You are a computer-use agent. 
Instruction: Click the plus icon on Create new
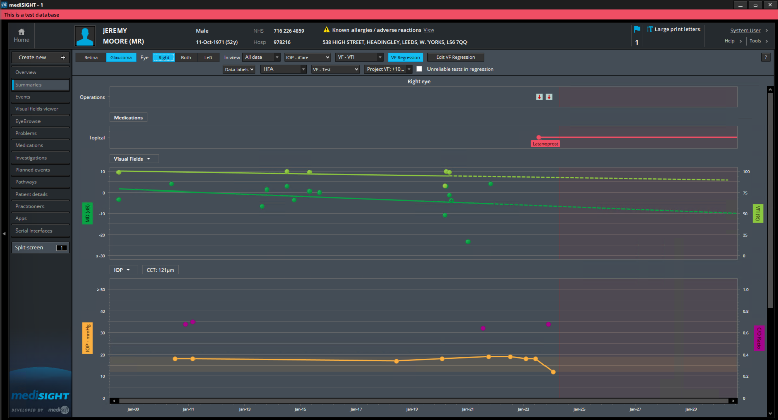tap(63, 58)
